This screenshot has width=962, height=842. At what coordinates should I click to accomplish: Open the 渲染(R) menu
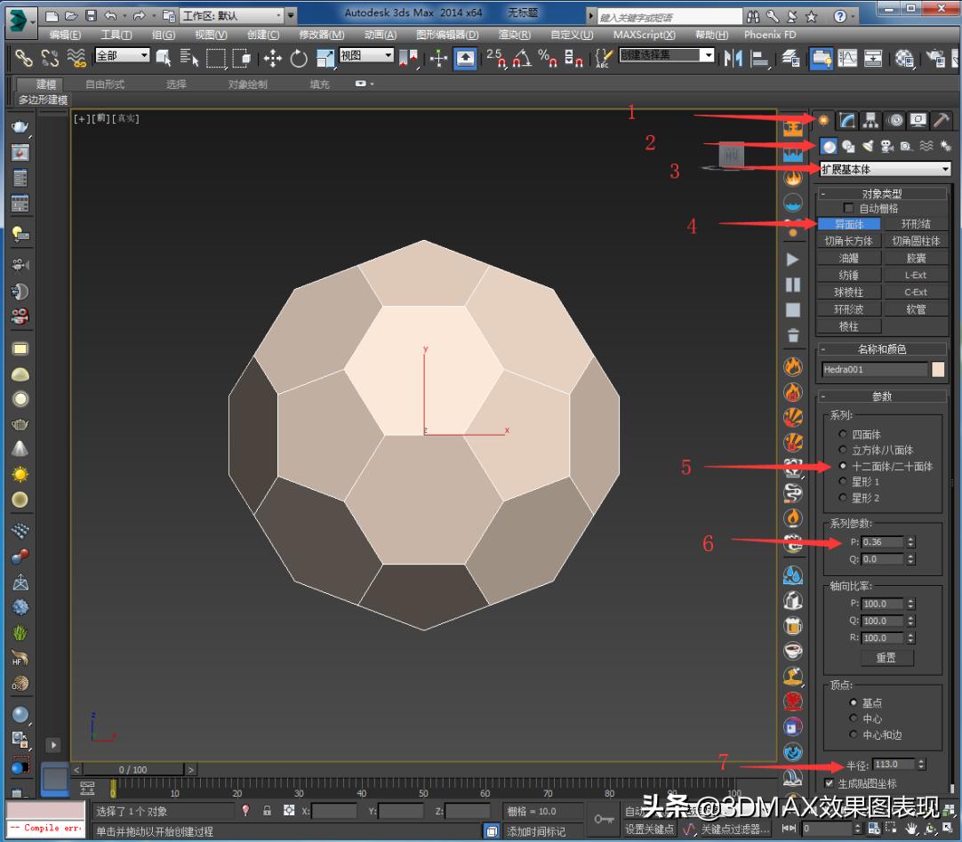pyautogui.click(x=514, y=35)
